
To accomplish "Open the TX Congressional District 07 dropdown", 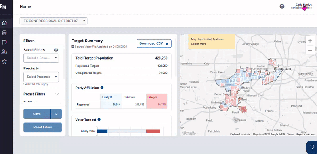I will [53, 21].
